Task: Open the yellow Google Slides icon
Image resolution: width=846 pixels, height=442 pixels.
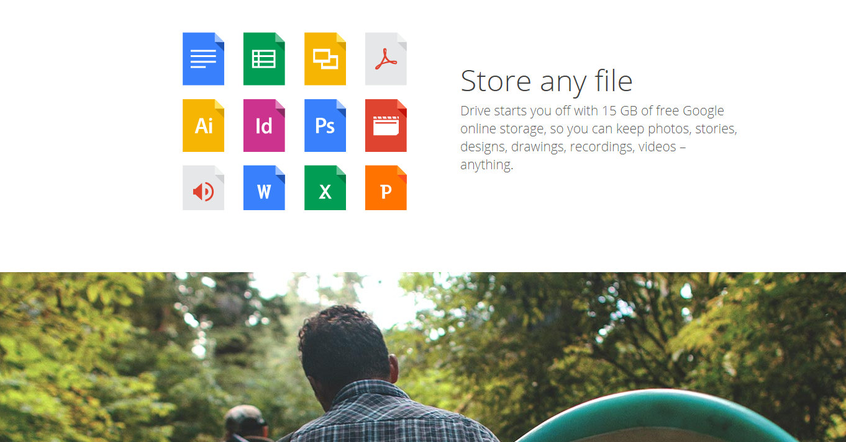Action: [325, 59]
